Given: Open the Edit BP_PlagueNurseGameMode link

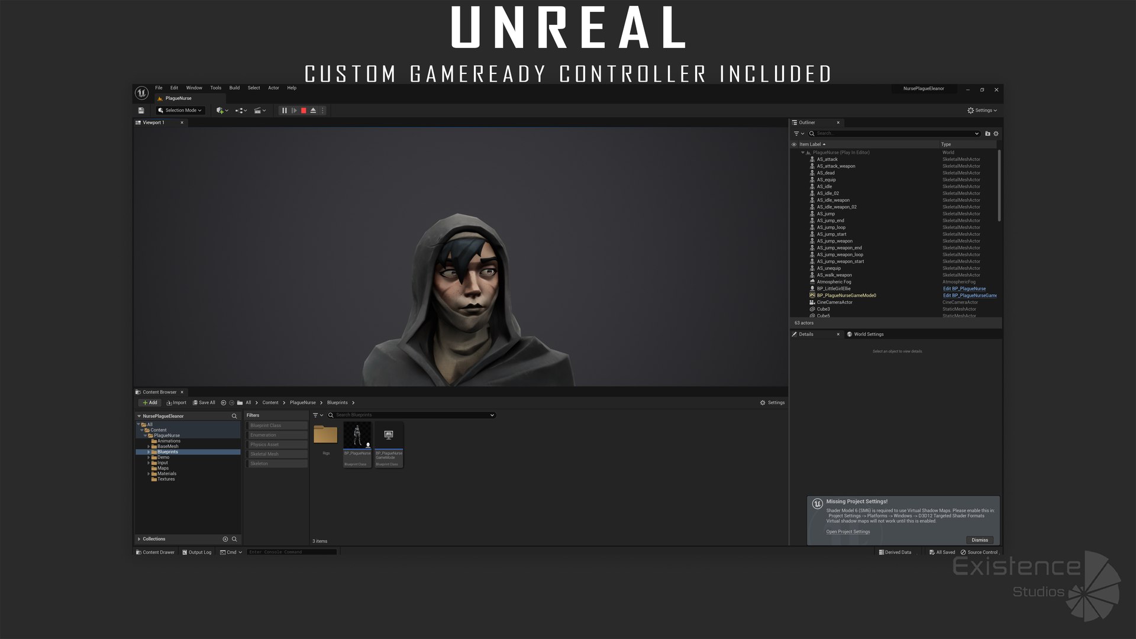Looking at the screenshot, I should coord(970,295).
